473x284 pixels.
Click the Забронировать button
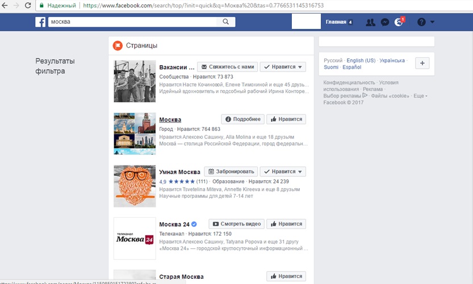[x=231, y=172]
